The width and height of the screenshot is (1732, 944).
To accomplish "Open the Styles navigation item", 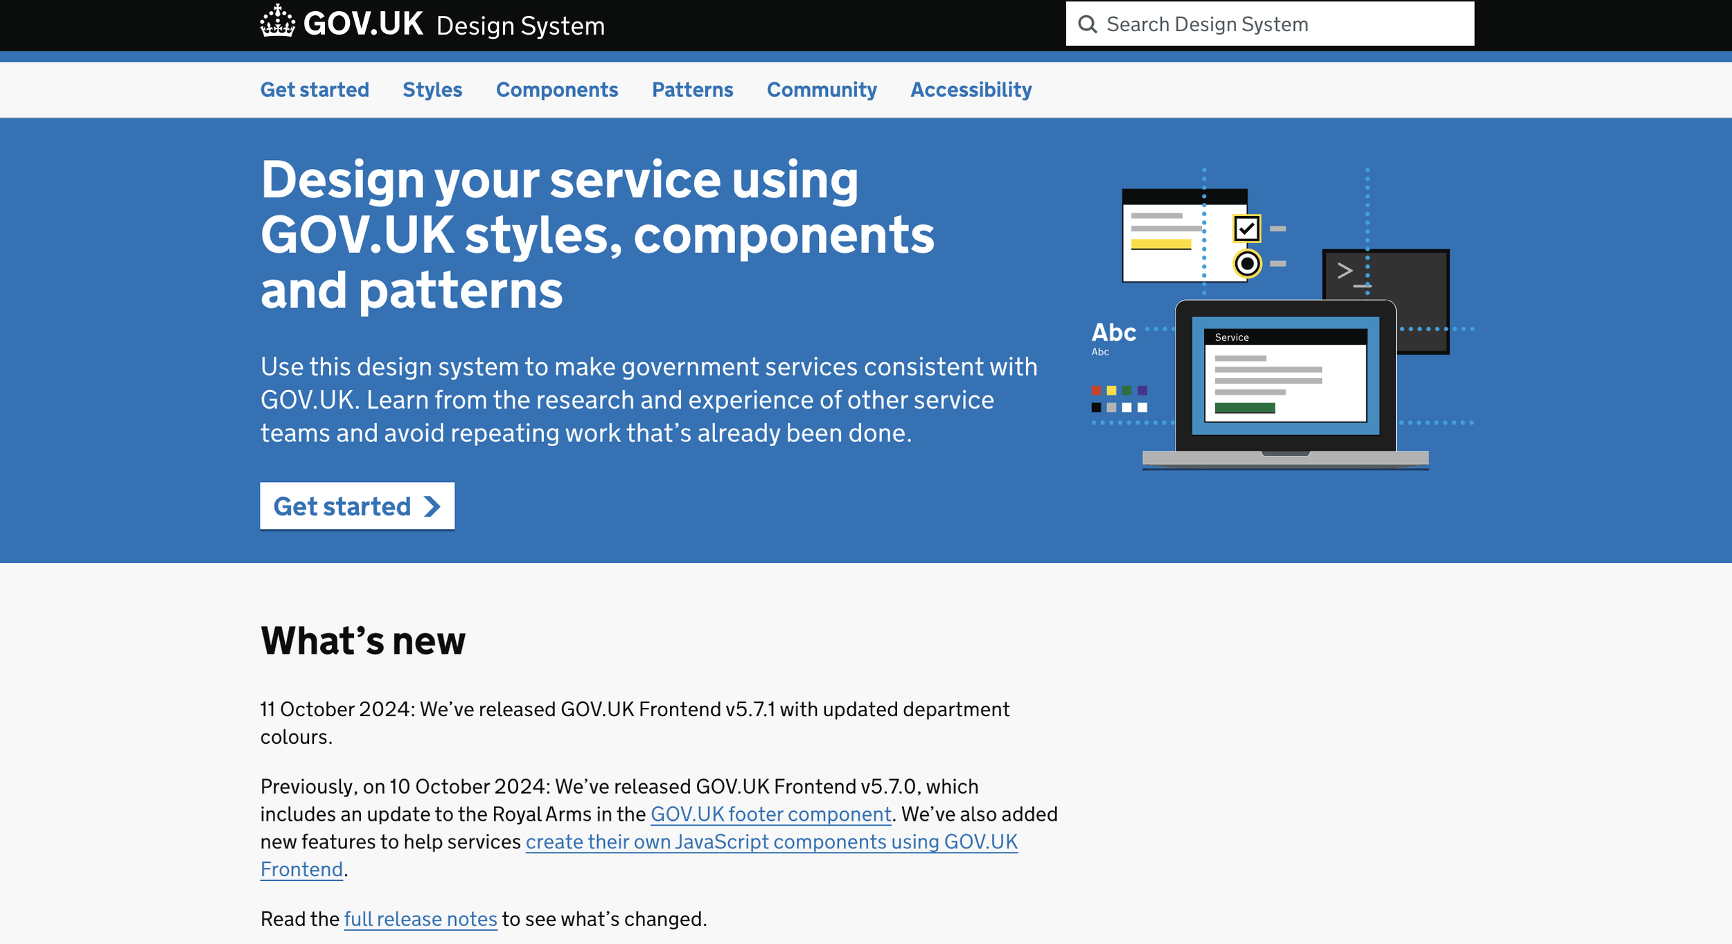I will [x=432, y=90].
